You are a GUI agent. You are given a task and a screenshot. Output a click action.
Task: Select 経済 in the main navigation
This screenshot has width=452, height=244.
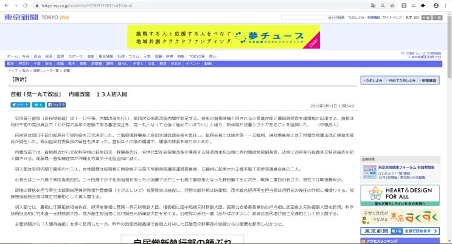pos(49,56)
